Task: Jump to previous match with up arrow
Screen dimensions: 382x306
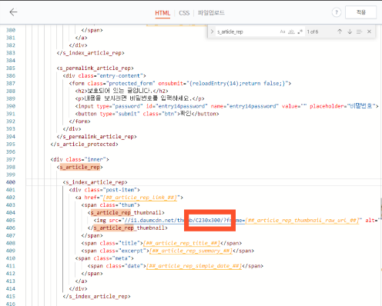Action: 340,32
